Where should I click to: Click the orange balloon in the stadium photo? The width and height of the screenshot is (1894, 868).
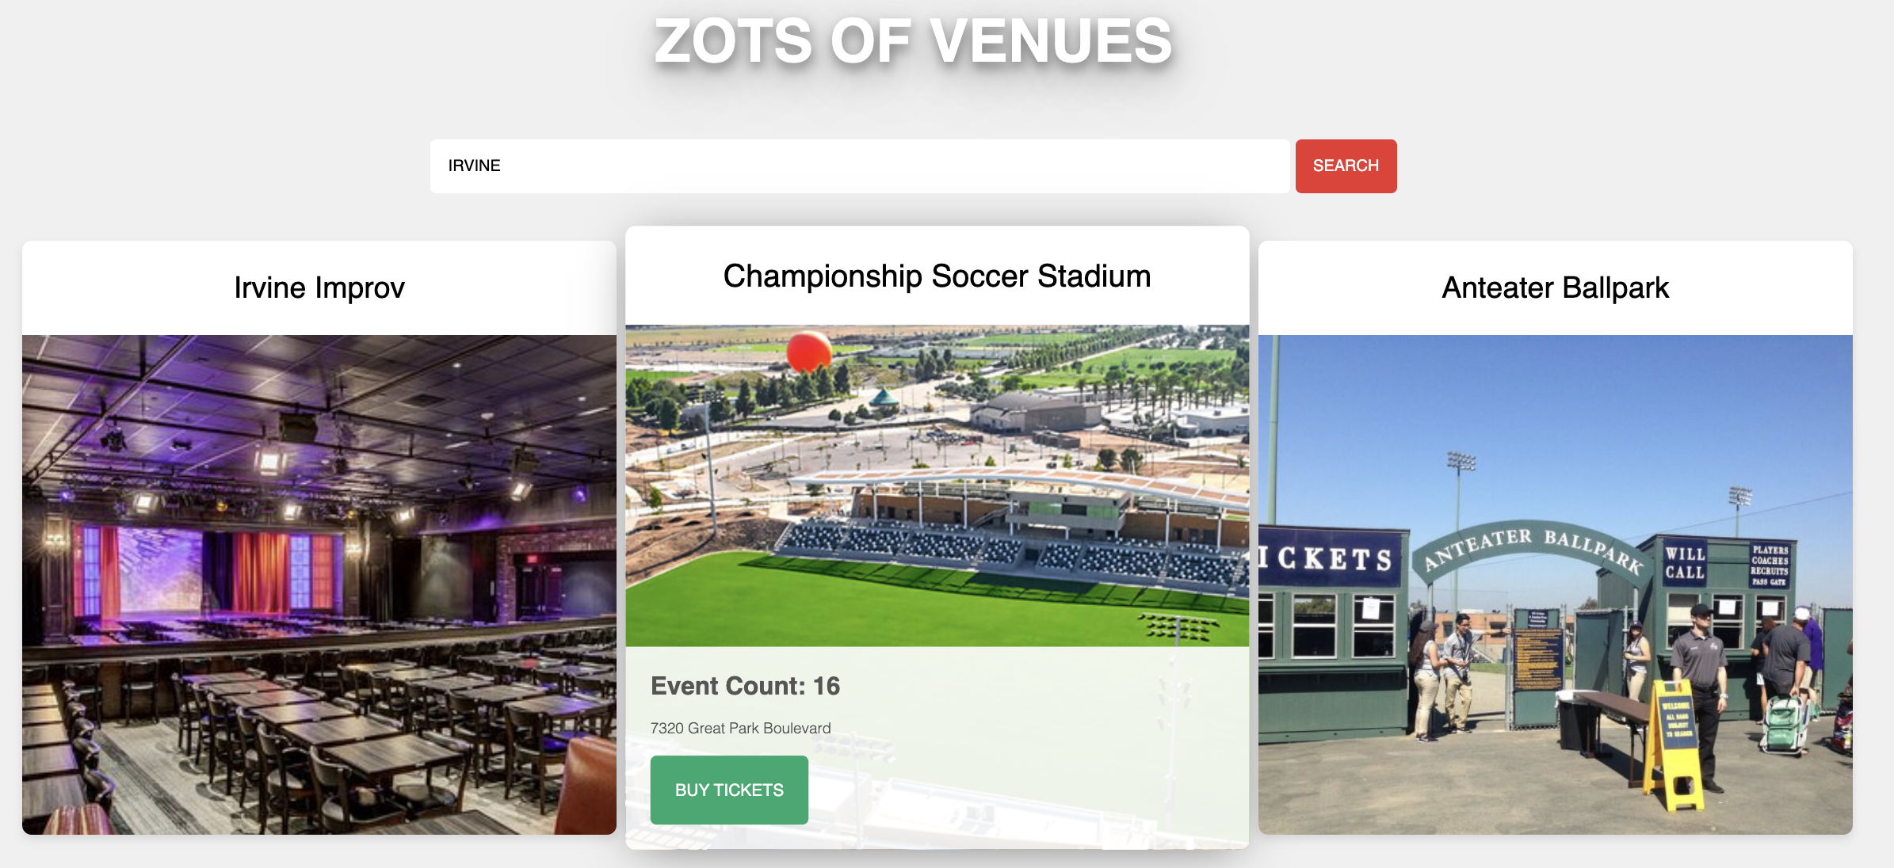[x=809, y=352]
